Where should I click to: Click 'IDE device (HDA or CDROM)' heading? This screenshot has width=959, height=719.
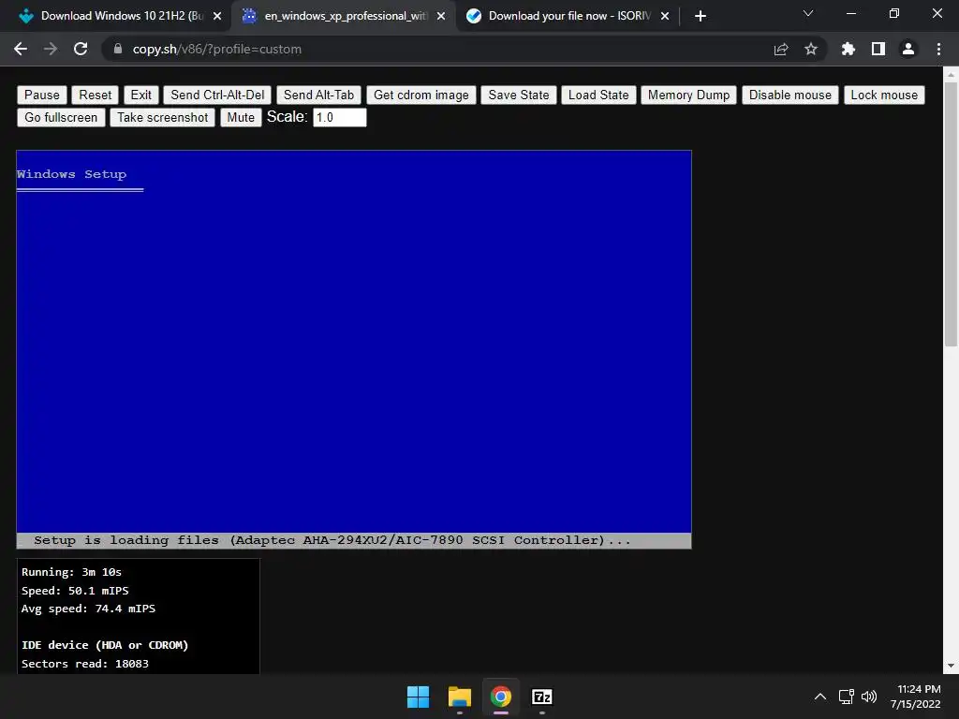pyautogui.click(x=105, y=645)
